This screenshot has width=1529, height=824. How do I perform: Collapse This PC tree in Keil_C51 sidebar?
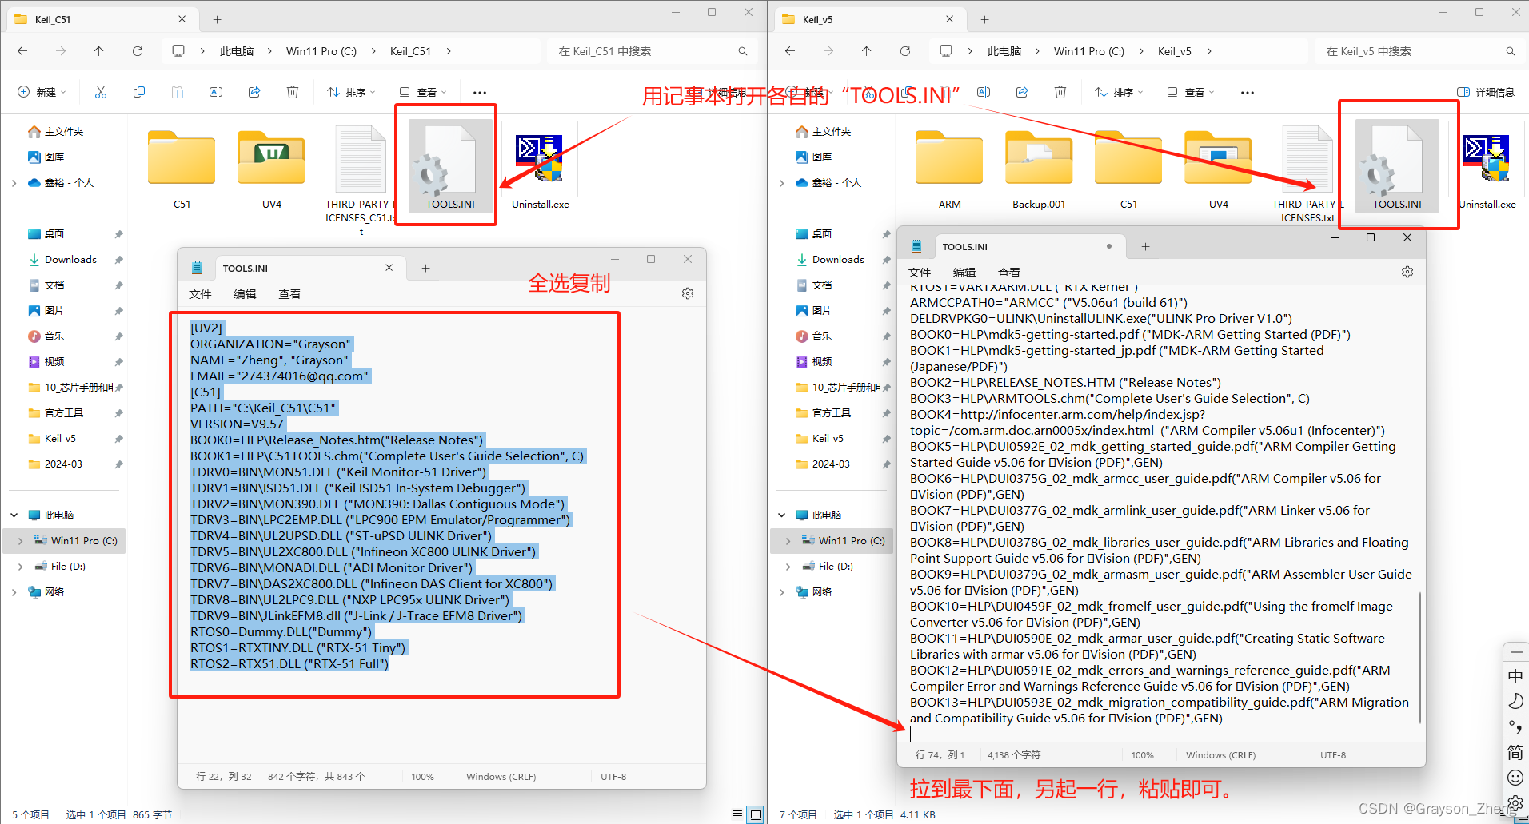(x=14, y=515)
